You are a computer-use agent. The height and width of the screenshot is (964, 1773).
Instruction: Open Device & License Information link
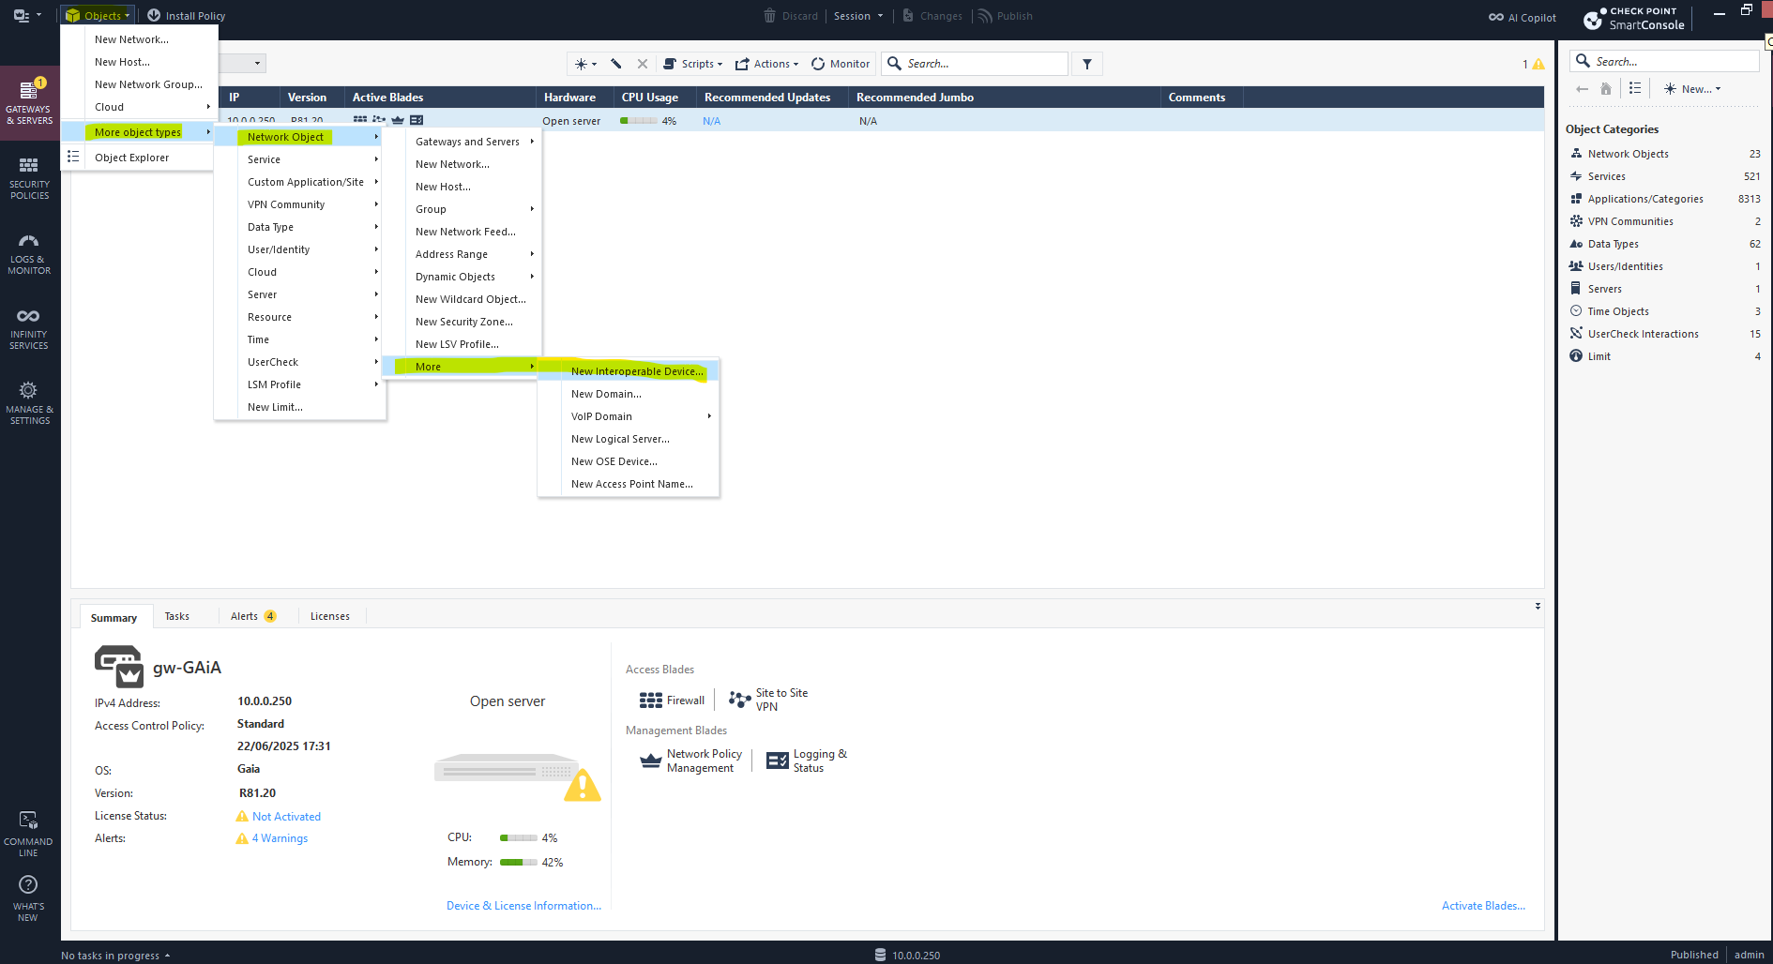tap(523, 906)
